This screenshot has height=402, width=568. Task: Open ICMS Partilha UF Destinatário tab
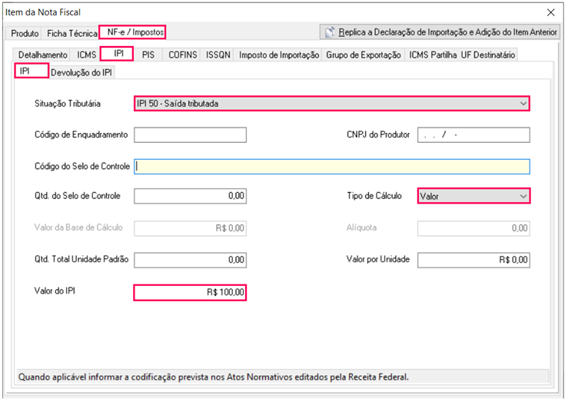click(x=462, y=55)
